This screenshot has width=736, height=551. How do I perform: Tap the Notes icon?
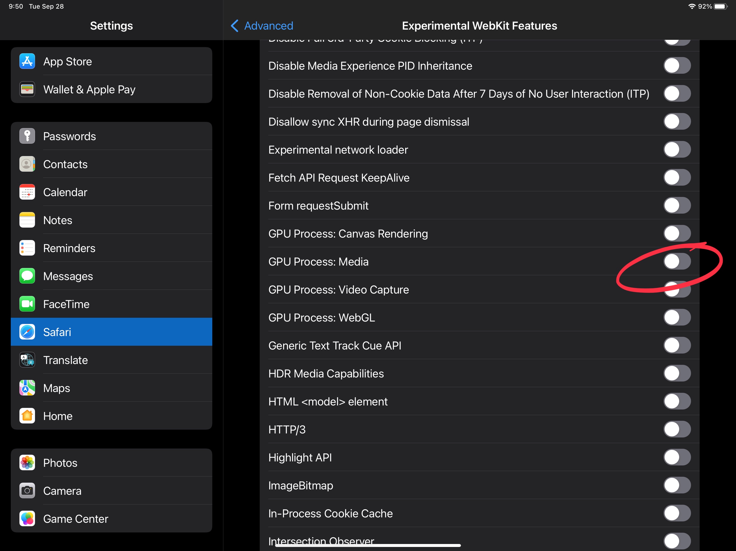27,220
